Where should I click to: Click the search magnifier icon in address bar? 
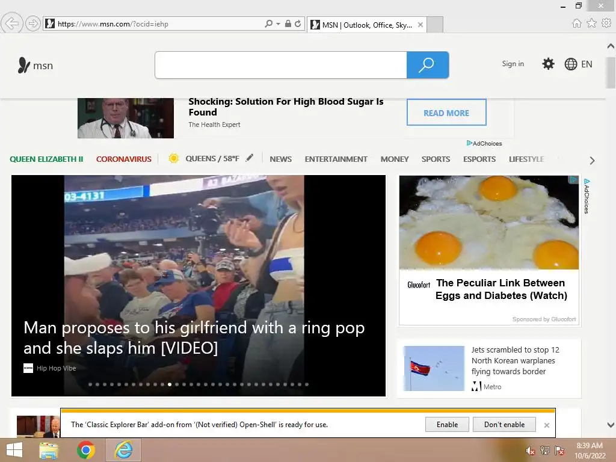coord(269,23)
